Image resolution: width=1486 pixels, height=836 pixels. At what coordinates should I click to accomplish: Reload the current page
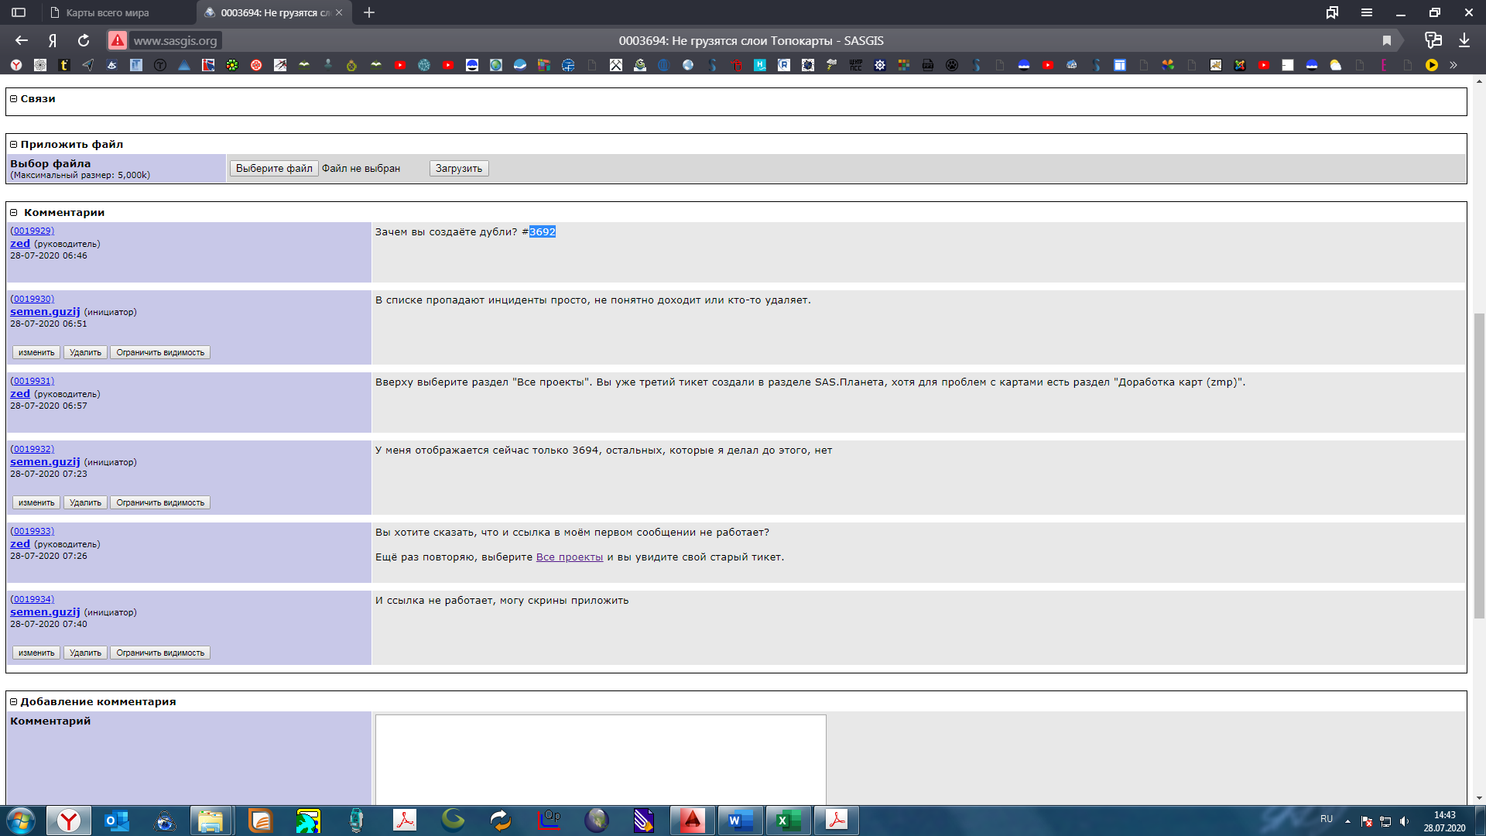84,40
